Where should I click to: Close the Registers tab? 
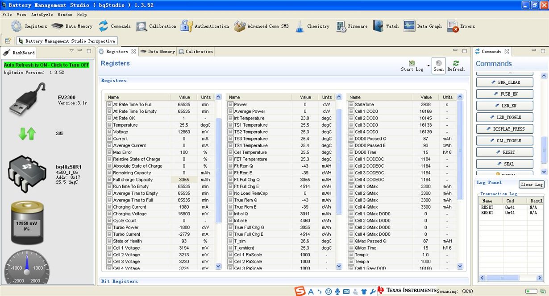click(x=133, y=52)
